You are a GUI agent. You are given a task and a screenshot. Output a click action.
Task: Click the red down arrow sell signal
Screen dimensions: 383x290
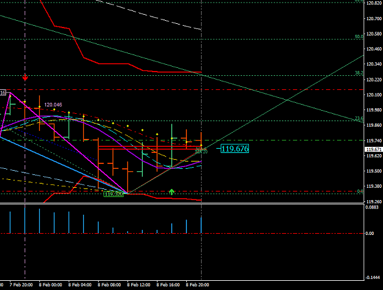(x=25, y=78)
